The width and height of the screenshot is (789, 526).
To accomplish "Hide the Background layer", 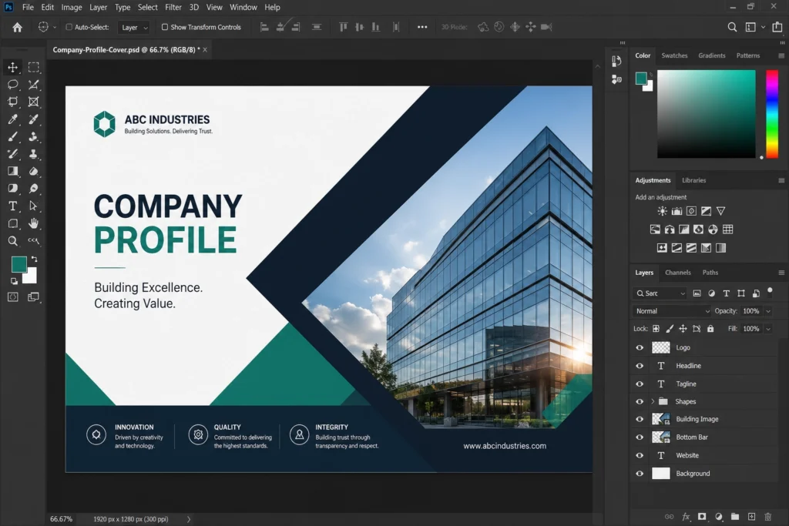I will pos(640,473).
